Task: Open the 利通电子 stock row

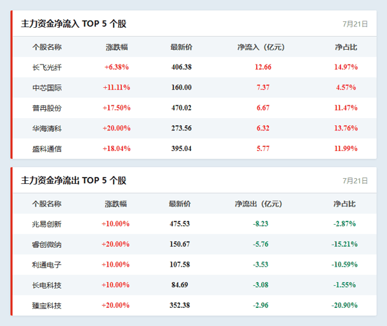Action: point(195,265)
